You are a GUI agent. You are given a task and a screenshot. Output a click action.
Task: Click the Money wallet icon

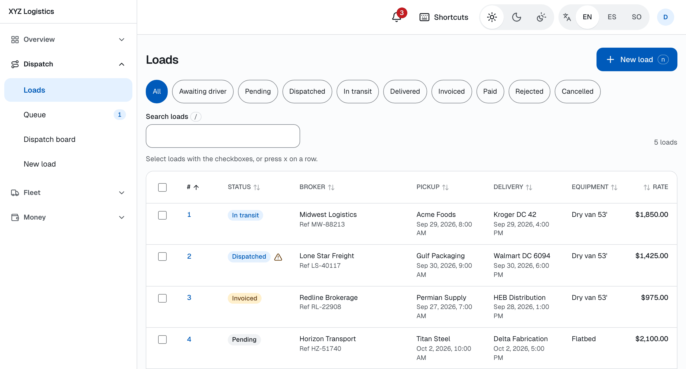tap(15, 217)
